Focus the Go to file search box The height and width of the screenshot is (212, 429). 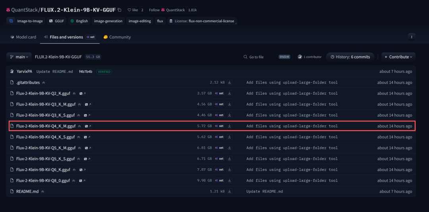[266, 57]
